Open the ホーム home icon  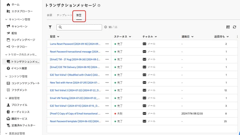tap(8, 4)
